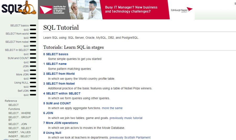The width and height of the screenshot is (236, 140).
Task: Click 'Tutorials: Learn SQL in stages' heading
Action: pos(73,47)
